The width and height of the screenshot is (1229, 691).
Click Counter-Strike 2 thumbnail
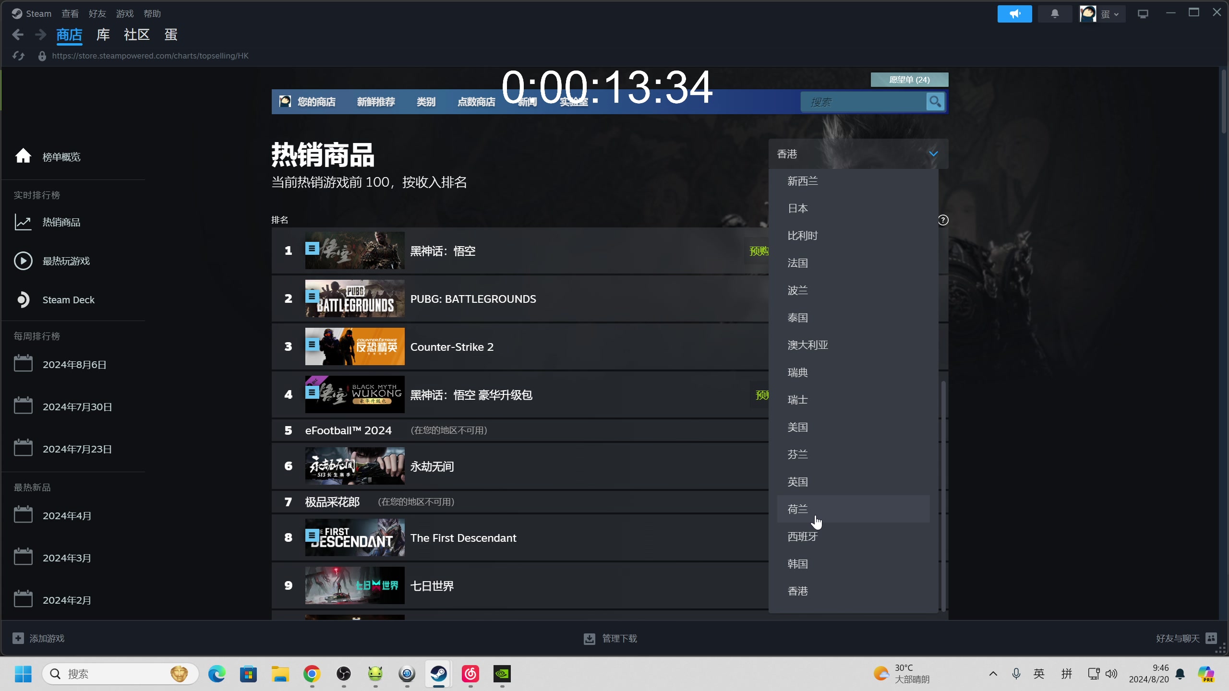[x=355, y=346]
